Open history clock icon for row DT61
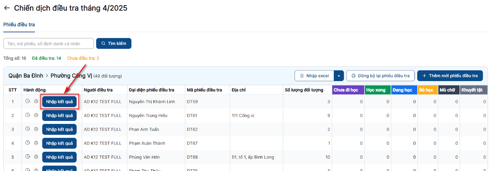Screen dimensions: 492x171 28,115
